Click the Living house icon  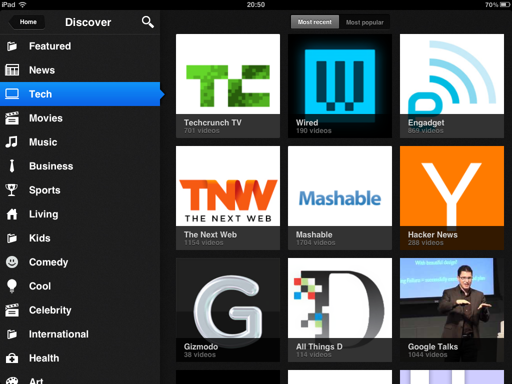point(12,214)
